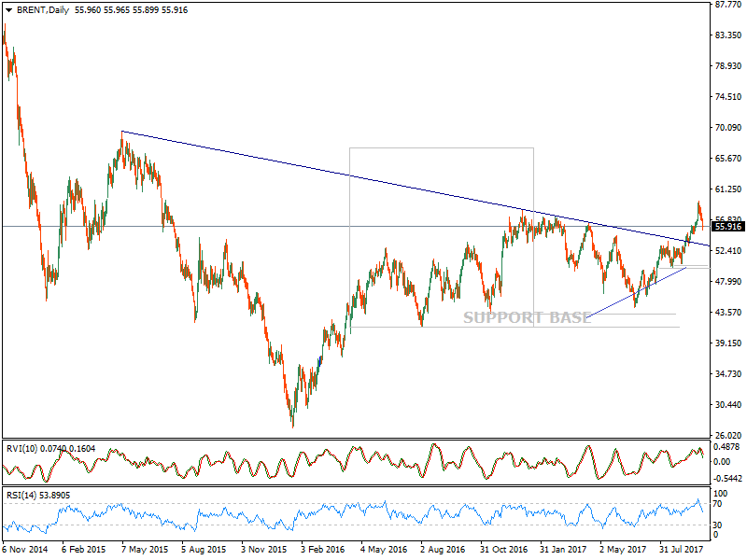
Task: Click the current price tag 55.916
Action: click(727, 227)
